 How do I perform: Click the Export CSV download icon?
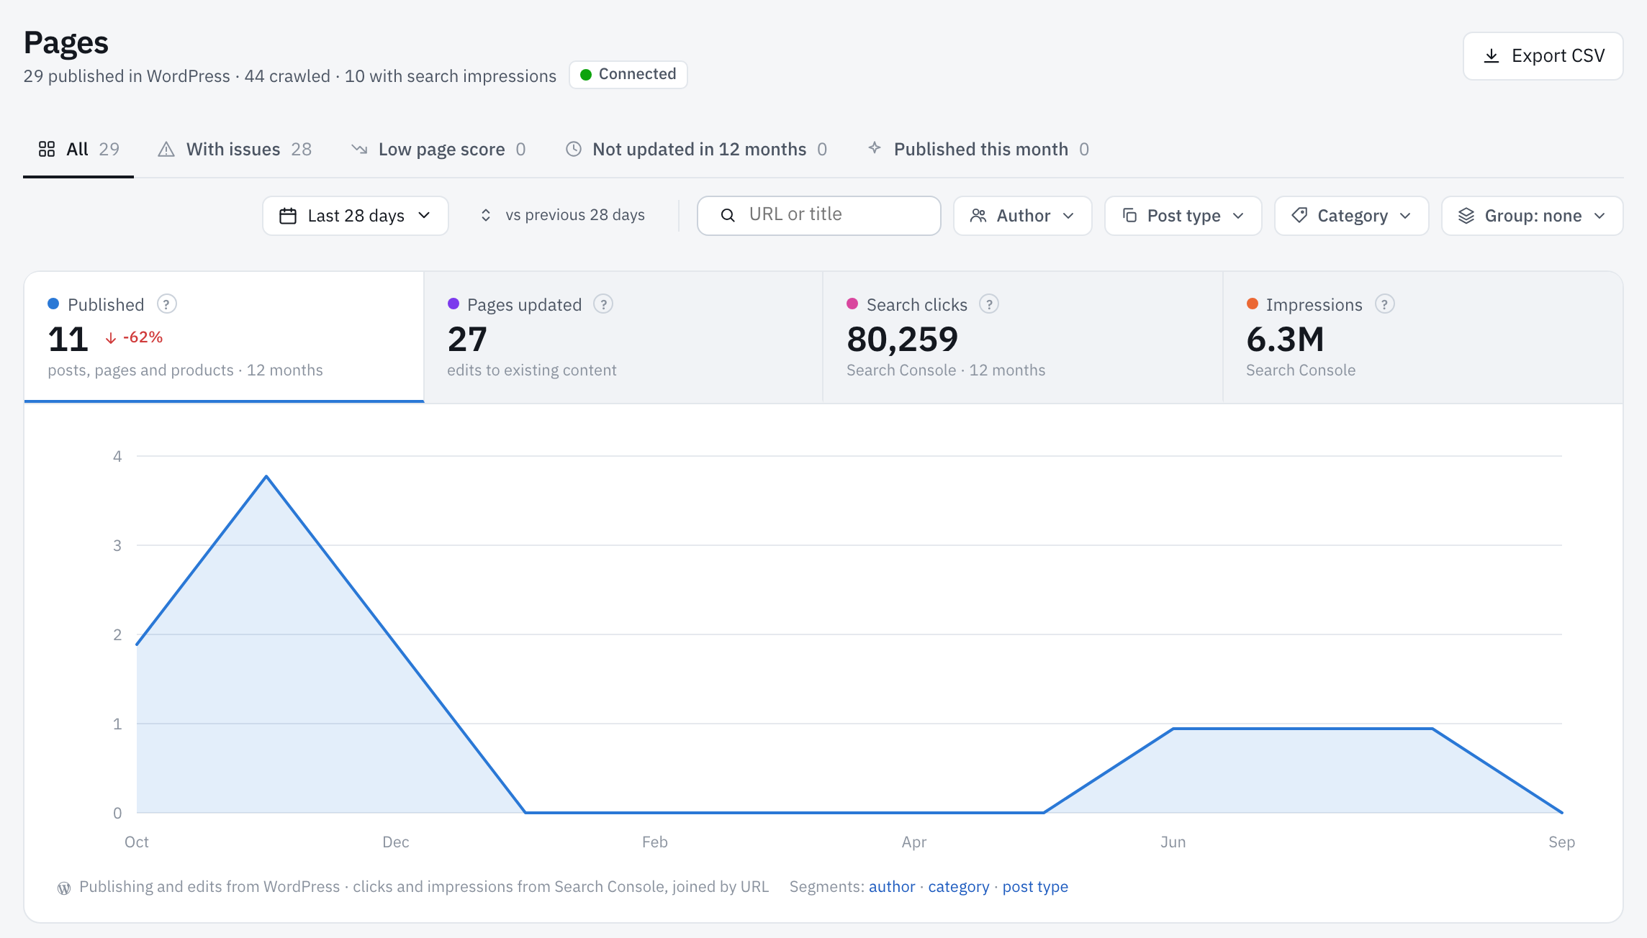(x=1492, y=56)
